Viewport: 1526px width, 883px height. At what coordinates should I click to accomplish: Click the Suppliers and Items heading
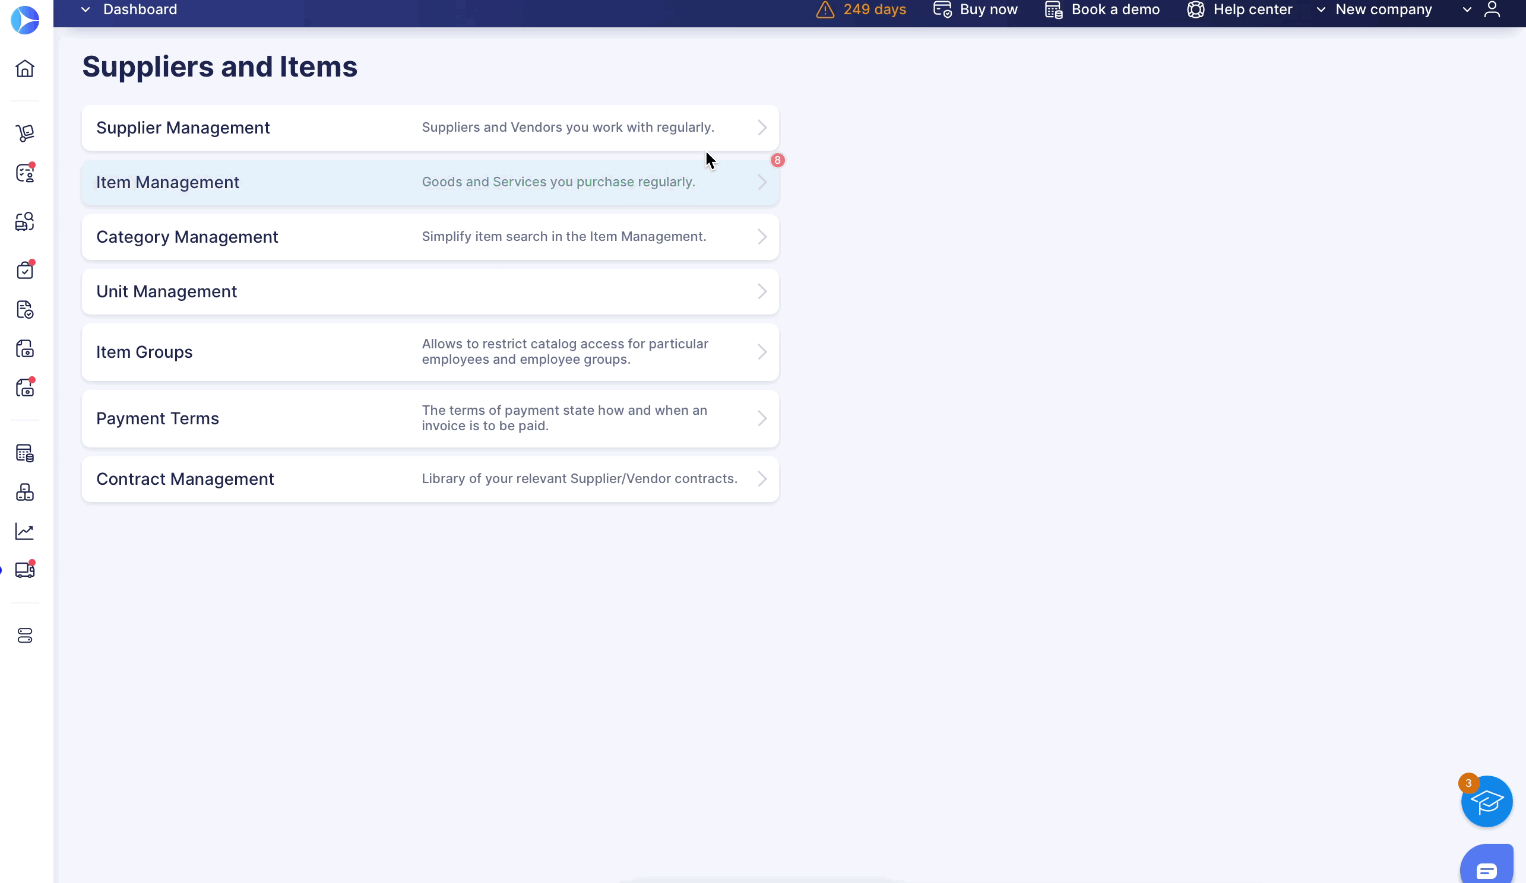[x=220, y=66]
